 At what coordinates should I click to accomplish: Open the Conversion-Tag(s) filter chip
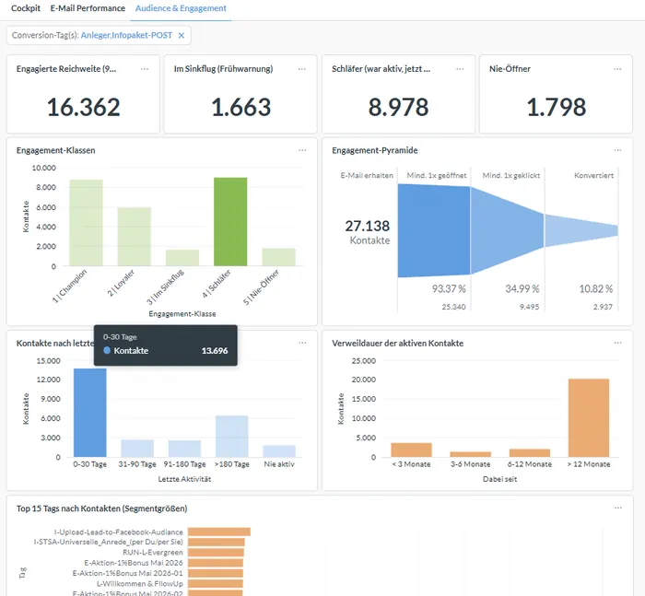(99, 35)
